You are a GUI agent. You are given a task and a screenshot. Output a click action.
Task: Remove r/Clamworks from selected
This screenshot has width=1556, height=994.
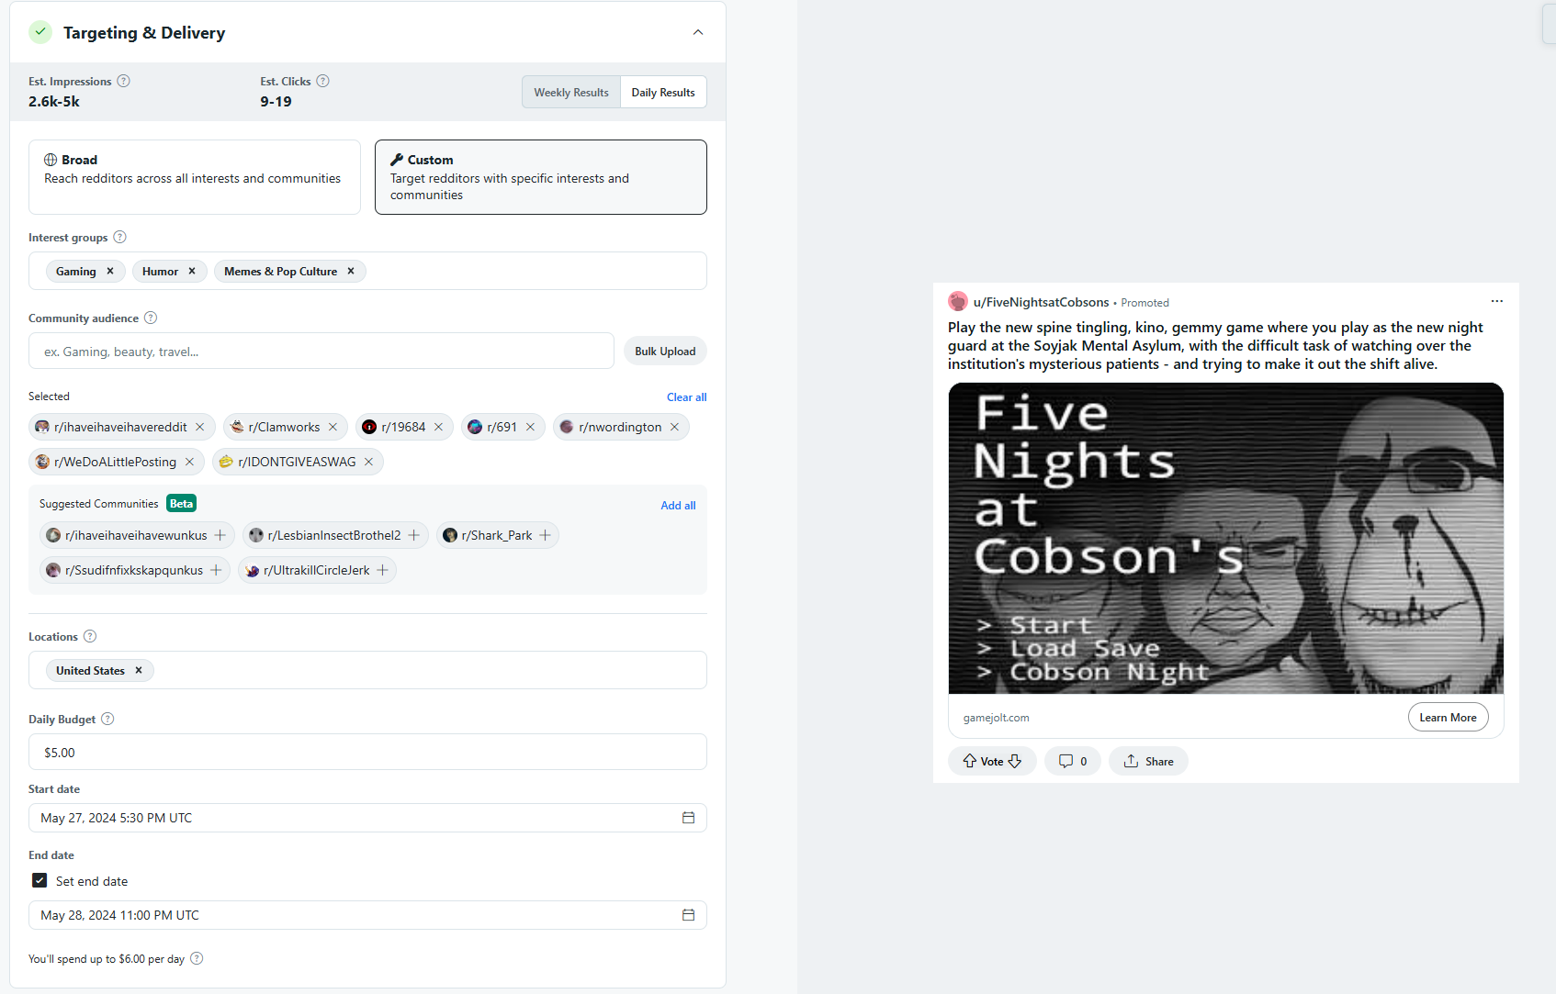(x=333, y=427)
